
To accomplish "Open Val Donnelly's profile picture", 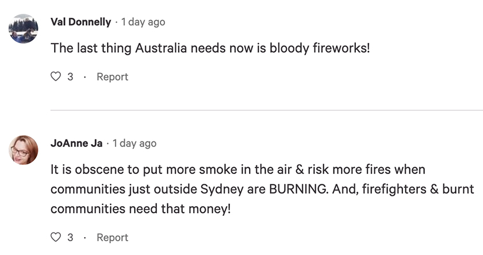I will tap(24, 29).
